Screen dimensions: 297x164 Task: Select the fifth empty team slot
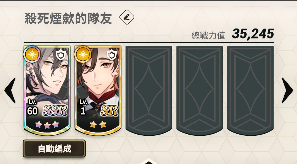coord(250,90)
